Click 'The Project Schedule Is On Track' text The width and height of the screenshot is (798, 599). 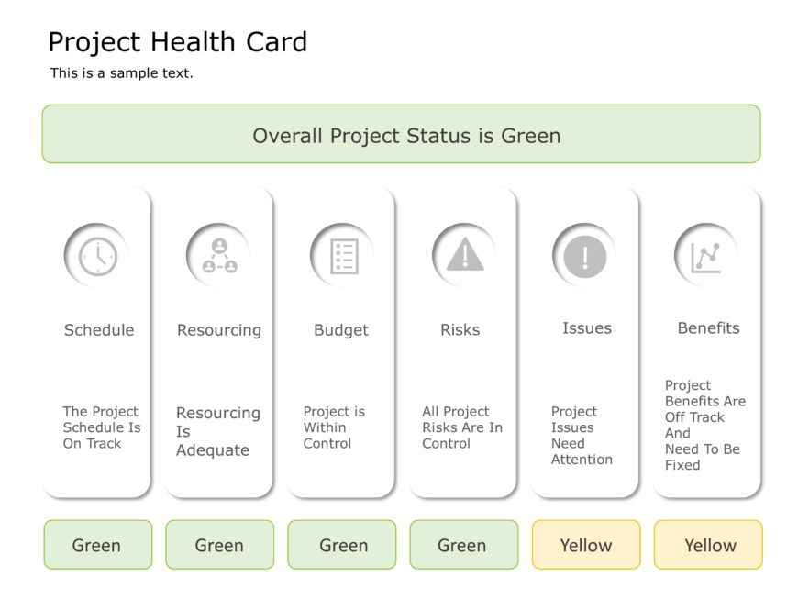point(102,427)
